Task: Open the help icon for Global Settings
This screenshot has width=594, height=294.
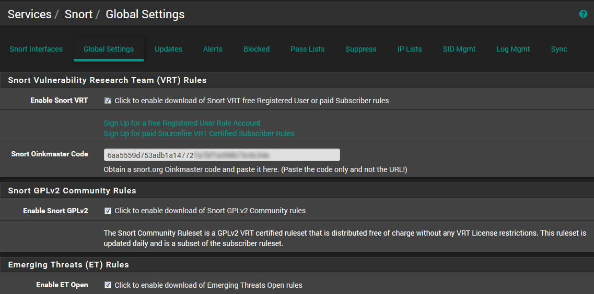Action: coord(583,14)
